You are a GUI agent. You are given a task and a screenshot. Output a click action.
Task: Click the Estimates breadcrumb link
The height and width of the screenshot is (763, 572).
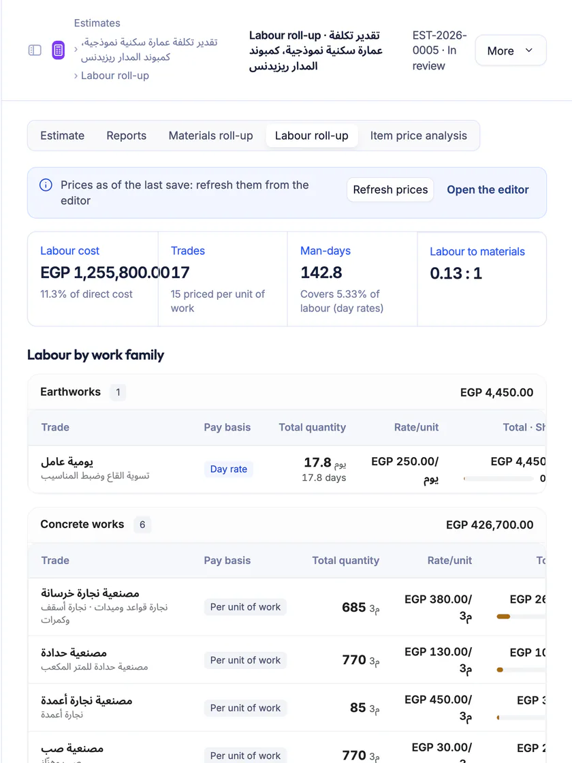tap(97, 23)
